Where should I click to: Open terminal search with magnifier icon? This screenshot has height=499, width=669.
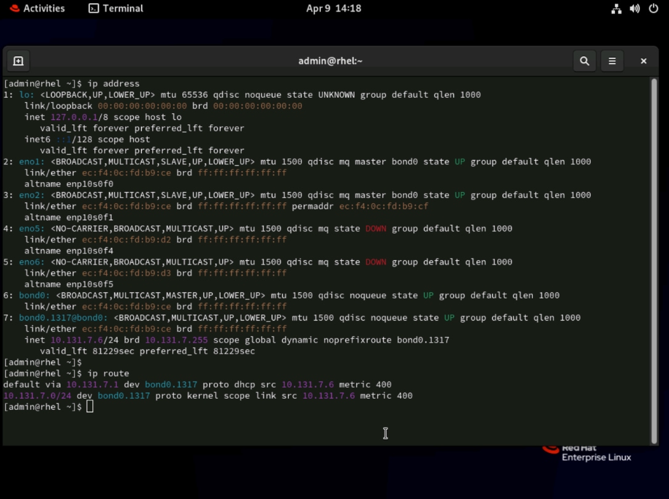click(585, 61)
